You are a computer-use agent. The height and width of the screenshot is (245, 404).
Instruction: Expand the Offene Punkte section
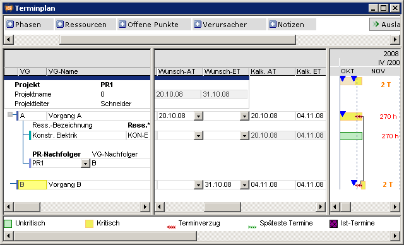point(122,25)
